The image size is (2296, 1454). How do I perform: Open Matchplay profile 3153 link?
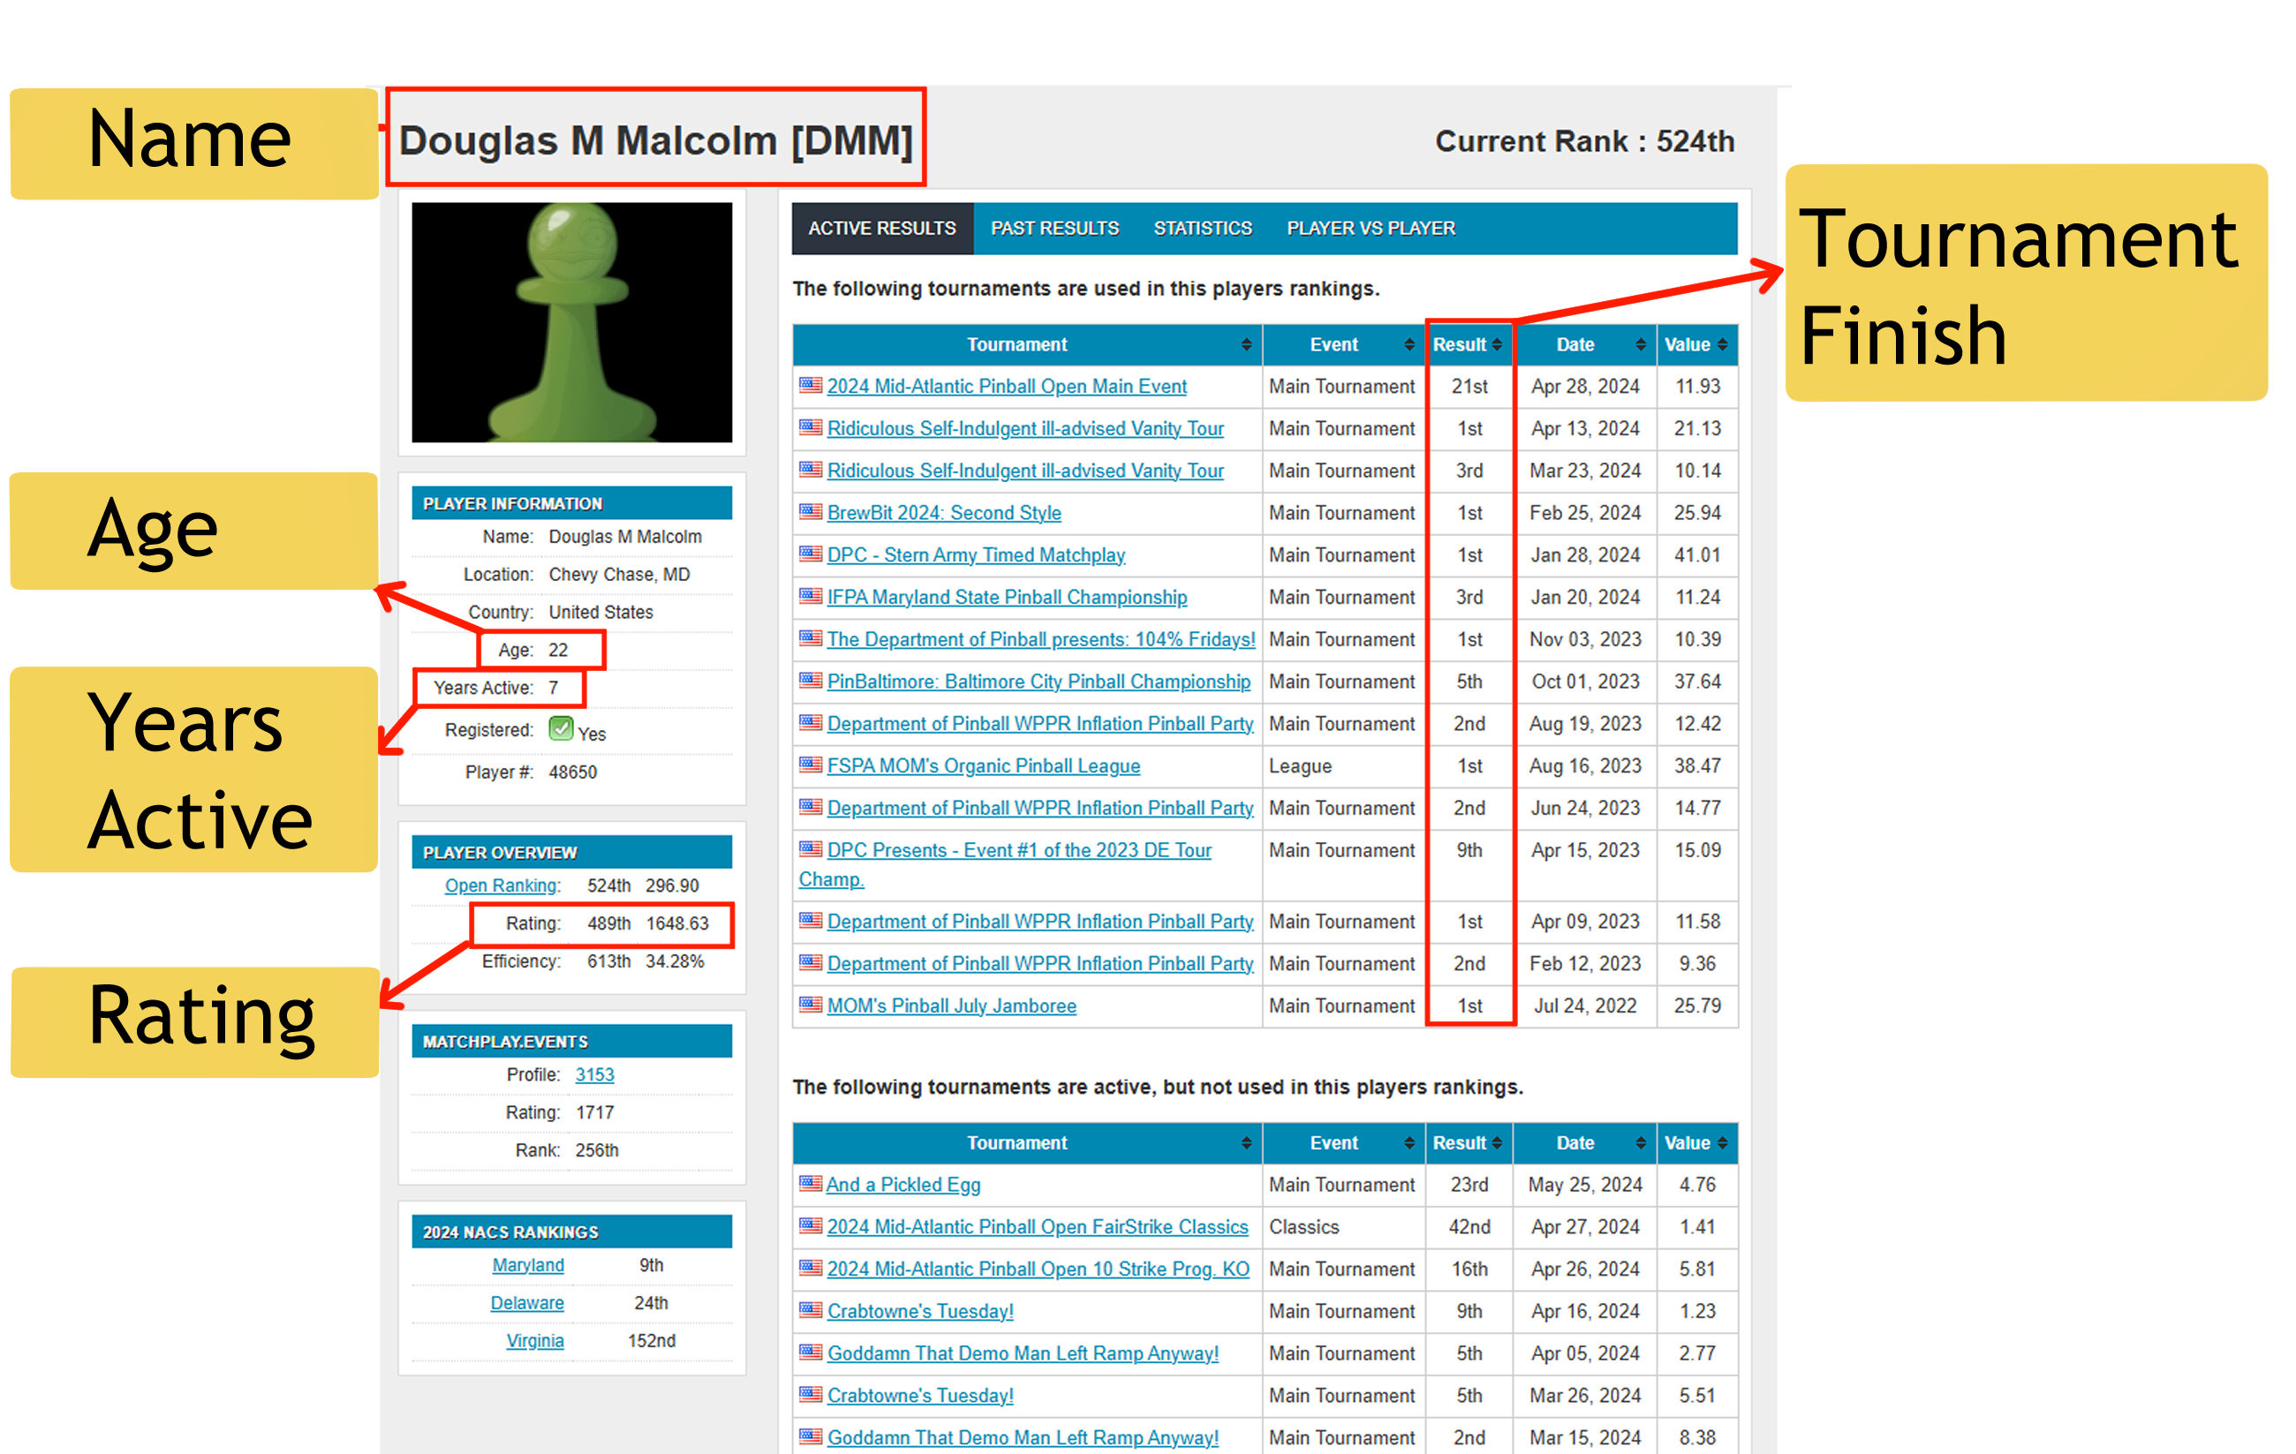[594, 1074]
